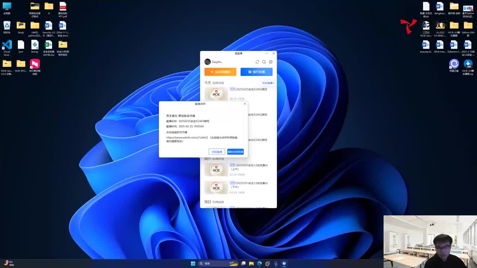Open File Explorer from the taskbar
The image size is (477, 268).
pyautogui.click(x=252, y=264)
